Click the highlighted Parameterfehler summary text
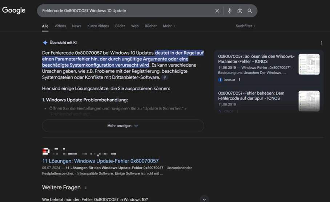The height and width of the screenshot is (202, 330). pos(123,59)
